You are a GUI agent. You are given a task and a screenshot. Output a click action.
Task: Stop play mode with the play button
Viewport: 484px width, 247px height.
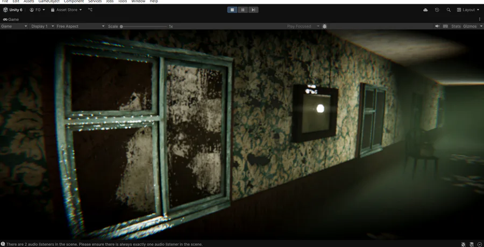tap(232, 10)
